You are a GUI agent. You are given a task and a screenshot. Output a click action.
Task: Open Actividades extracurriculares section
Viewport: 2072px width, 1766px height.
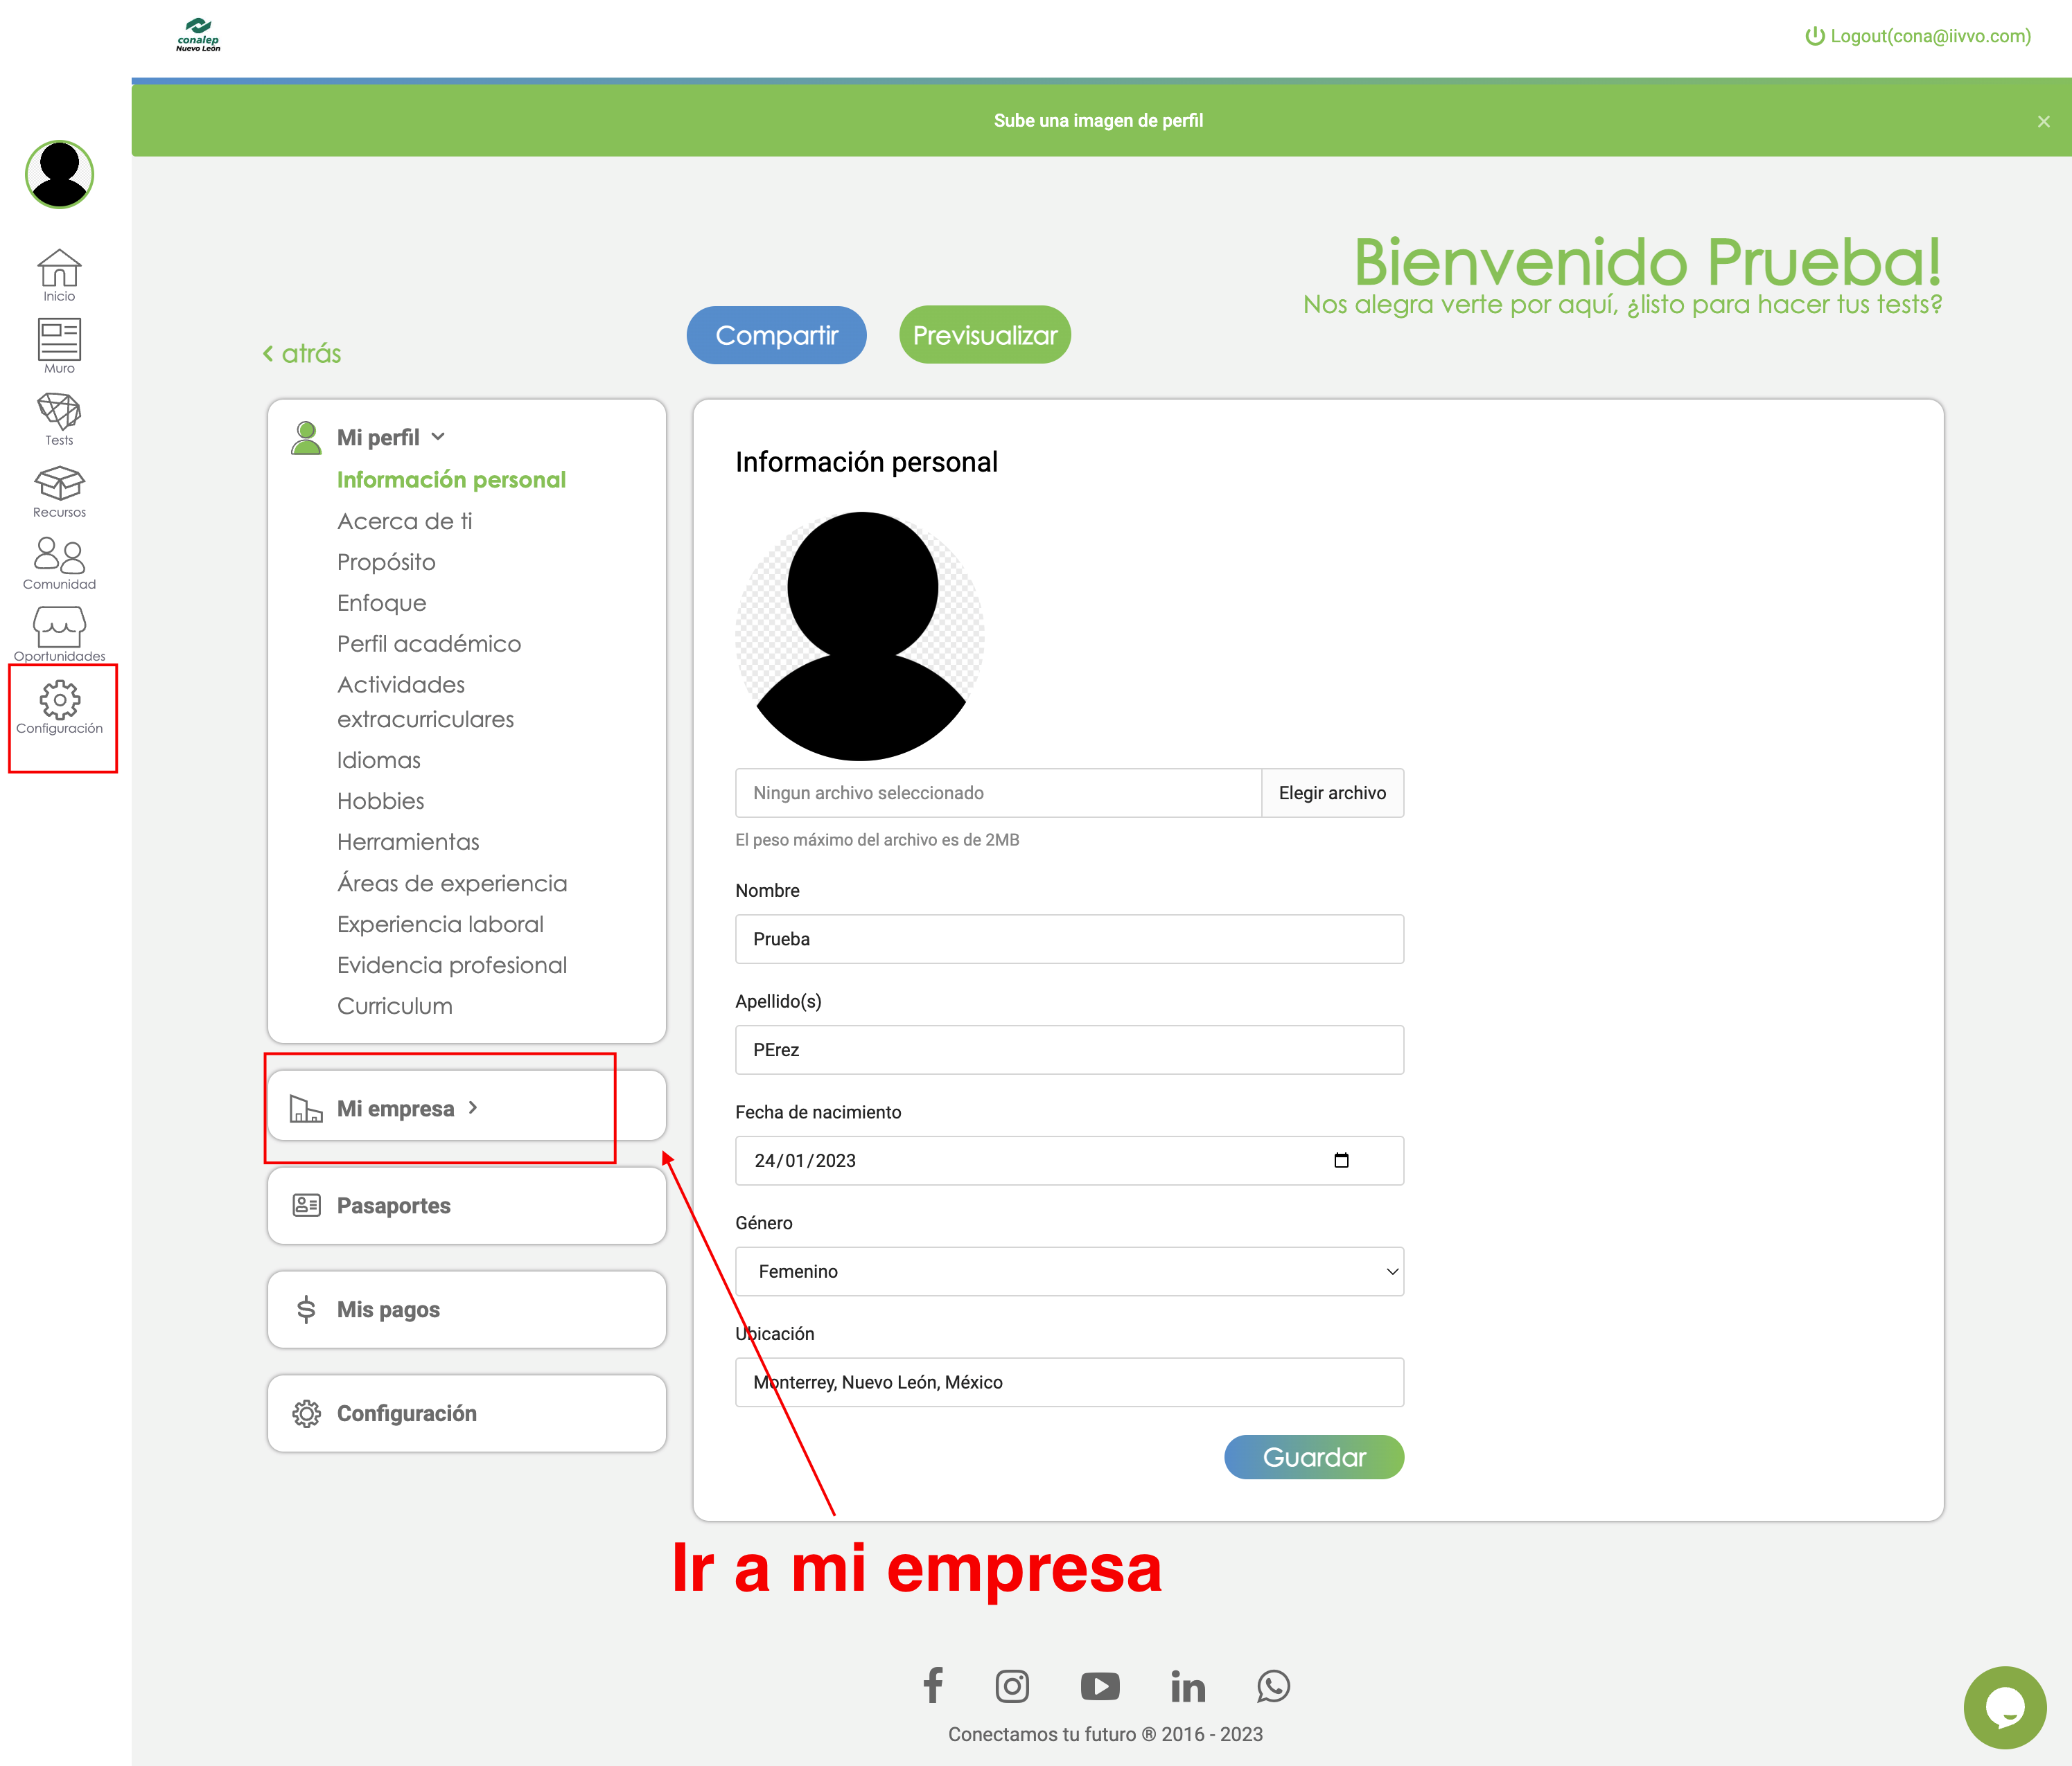[425, 702]
